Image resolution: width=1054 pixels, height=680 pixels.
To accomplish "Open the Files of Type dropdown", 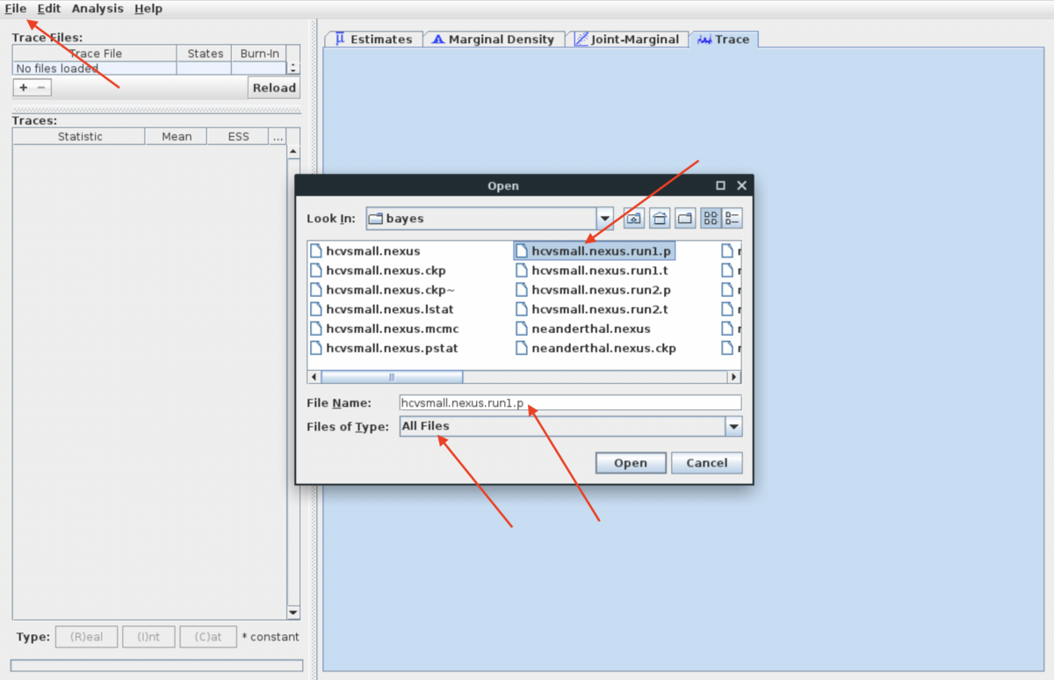I will click(734, 426).
